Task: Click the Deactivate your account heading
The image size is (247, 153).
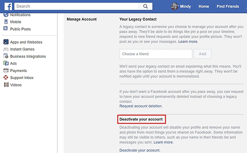Action: pyautogui.click(x=141, y=119)
